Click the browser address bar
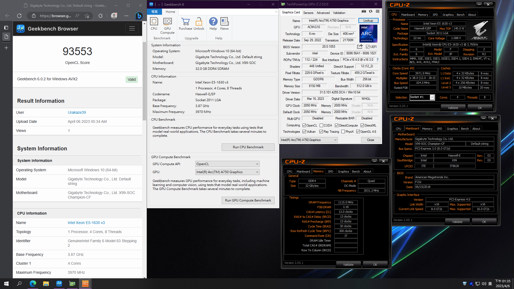The height and width of the screenshot is (289, 514). [x=55, y=16]
